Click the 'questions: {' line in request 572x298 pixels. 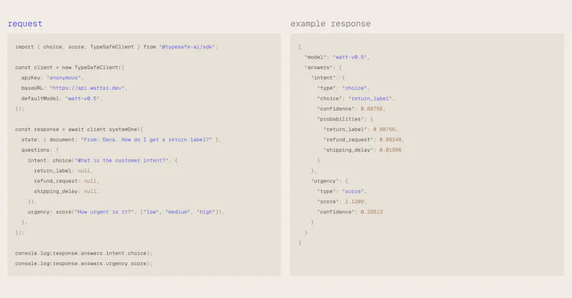[40, 150]
